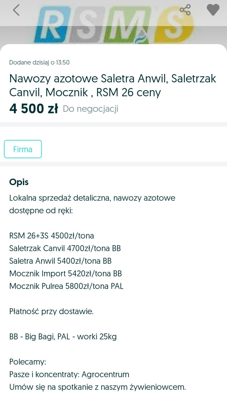Toggle the heart favorite icon
The width and height of the screenshot is (227, 407).
click(x=213, y=10)
